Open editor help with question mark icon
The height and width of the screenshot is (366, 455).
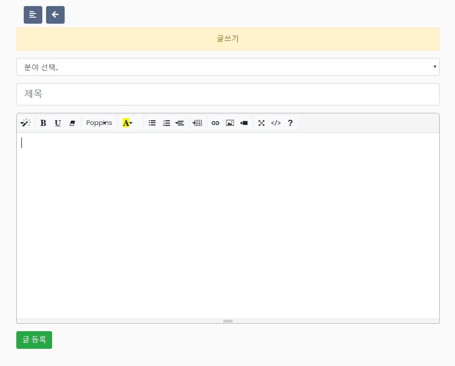click(290, 123)
